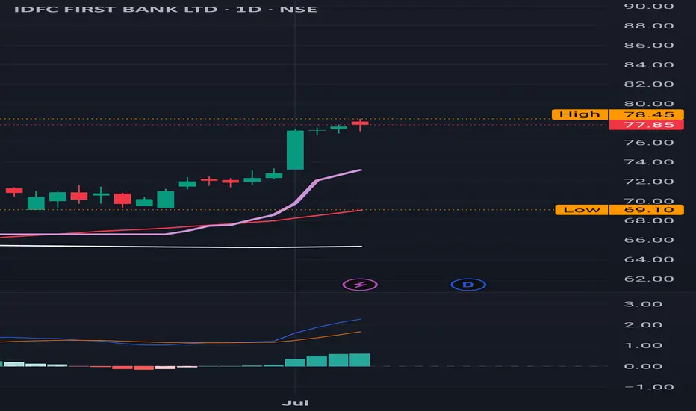This screenshot has width=696, height=411.
Task: Click the 0.00 indicator scale label
Action: pos(643,367)
